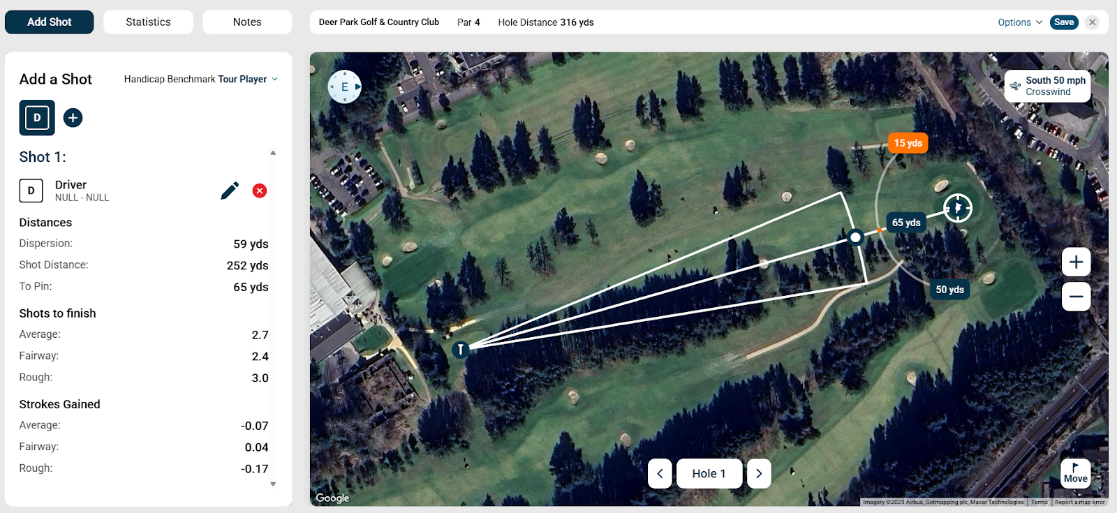Click the shot landing point marker
The image size is (1117, 513).
pyautogui.click(x=855, y=237)
